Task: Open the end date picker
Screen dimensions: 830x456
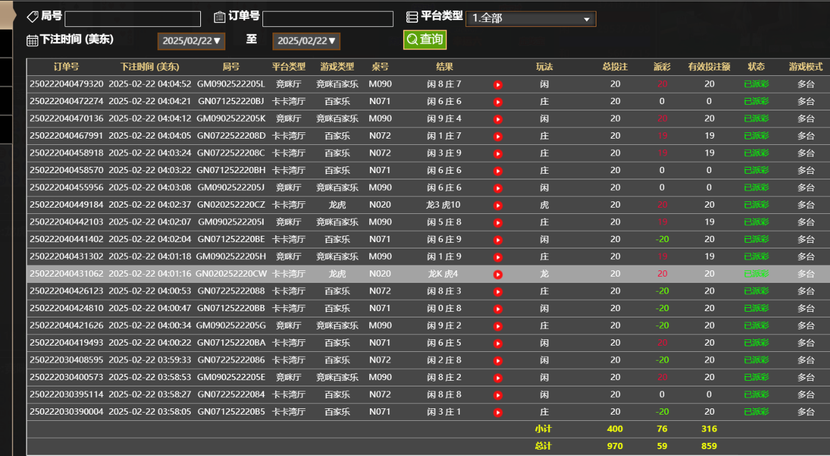Action: pyautogui.click(x=306, y=41)
